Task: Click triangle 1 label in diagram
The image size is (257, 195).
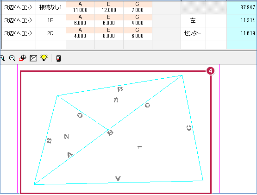Action: pyautogui.click(x=139, y=147)
